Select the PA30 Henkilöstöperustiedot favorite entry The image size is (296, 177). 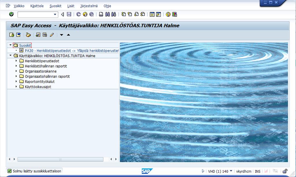72,51
